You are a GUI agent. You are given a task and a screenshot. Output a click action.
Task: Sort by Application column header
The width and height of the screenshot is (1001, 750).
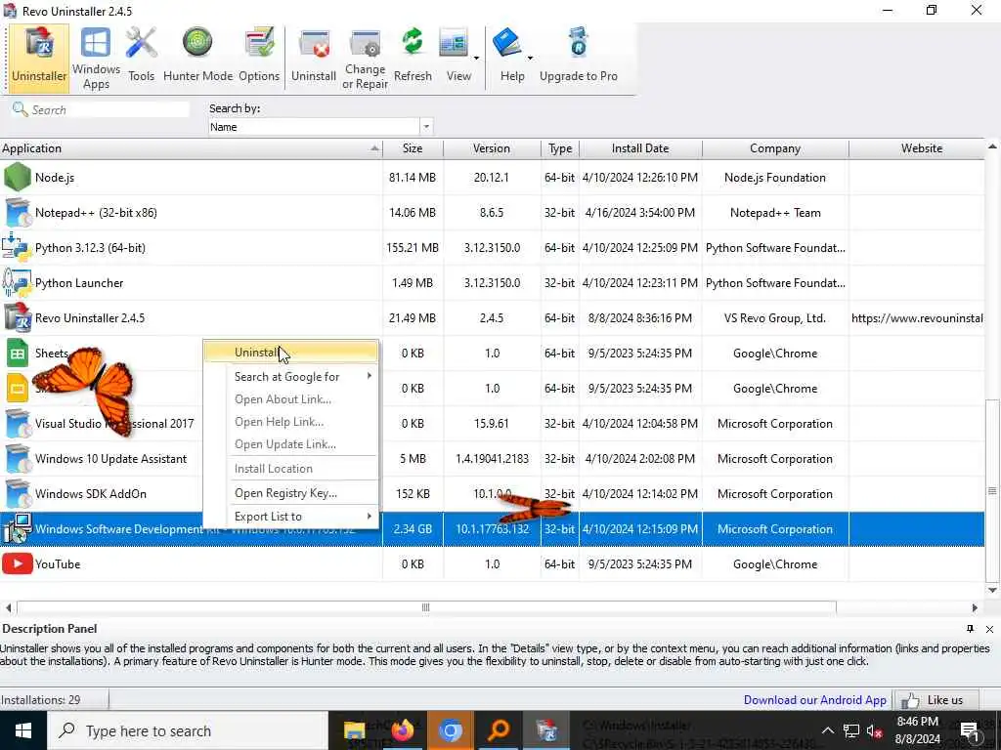pos(191,148)
